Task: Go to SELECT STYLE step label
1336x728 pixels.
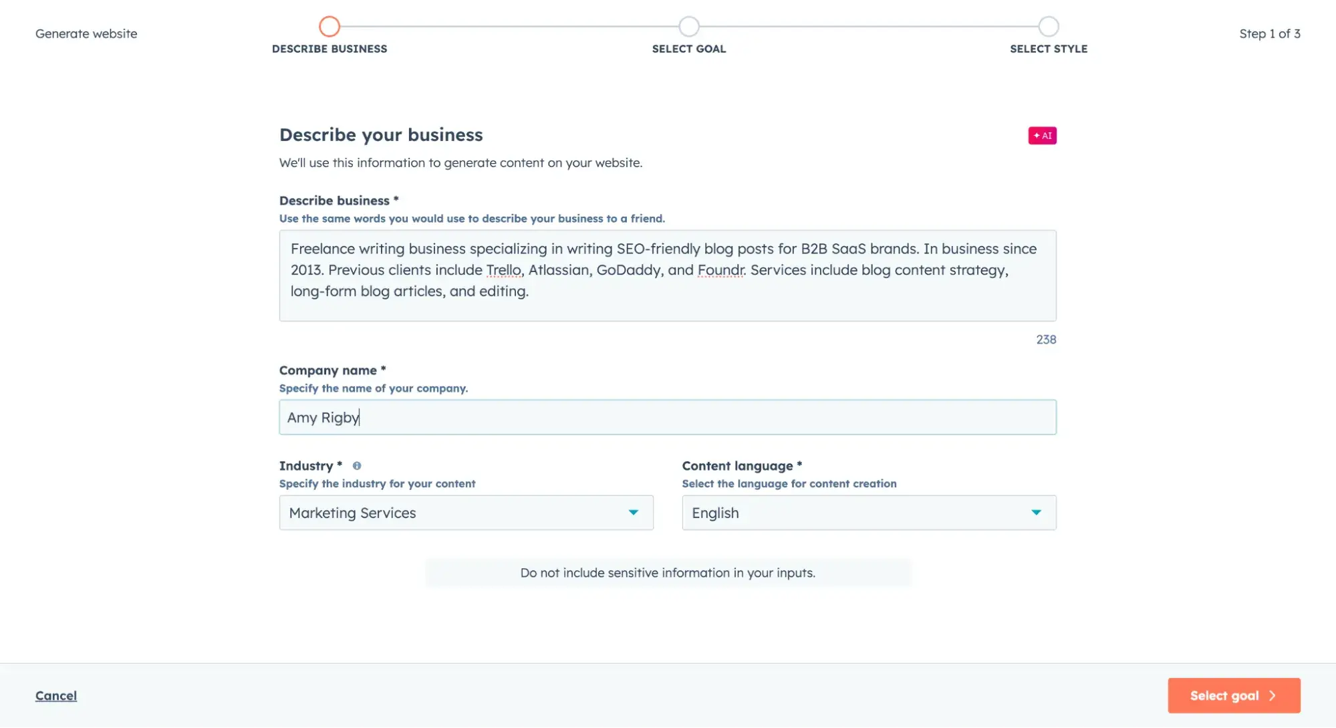Action: click(1048, 49)
